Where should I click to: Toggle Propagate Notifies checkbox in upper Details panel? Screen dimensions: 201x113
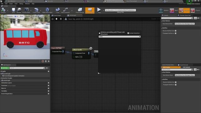[176, 33]
